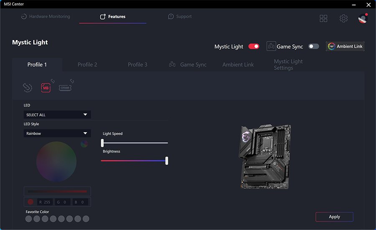This screenshot has height=230, width=376.
Task: Open the Hardware Monitoring tab
Action: [46, 16]
